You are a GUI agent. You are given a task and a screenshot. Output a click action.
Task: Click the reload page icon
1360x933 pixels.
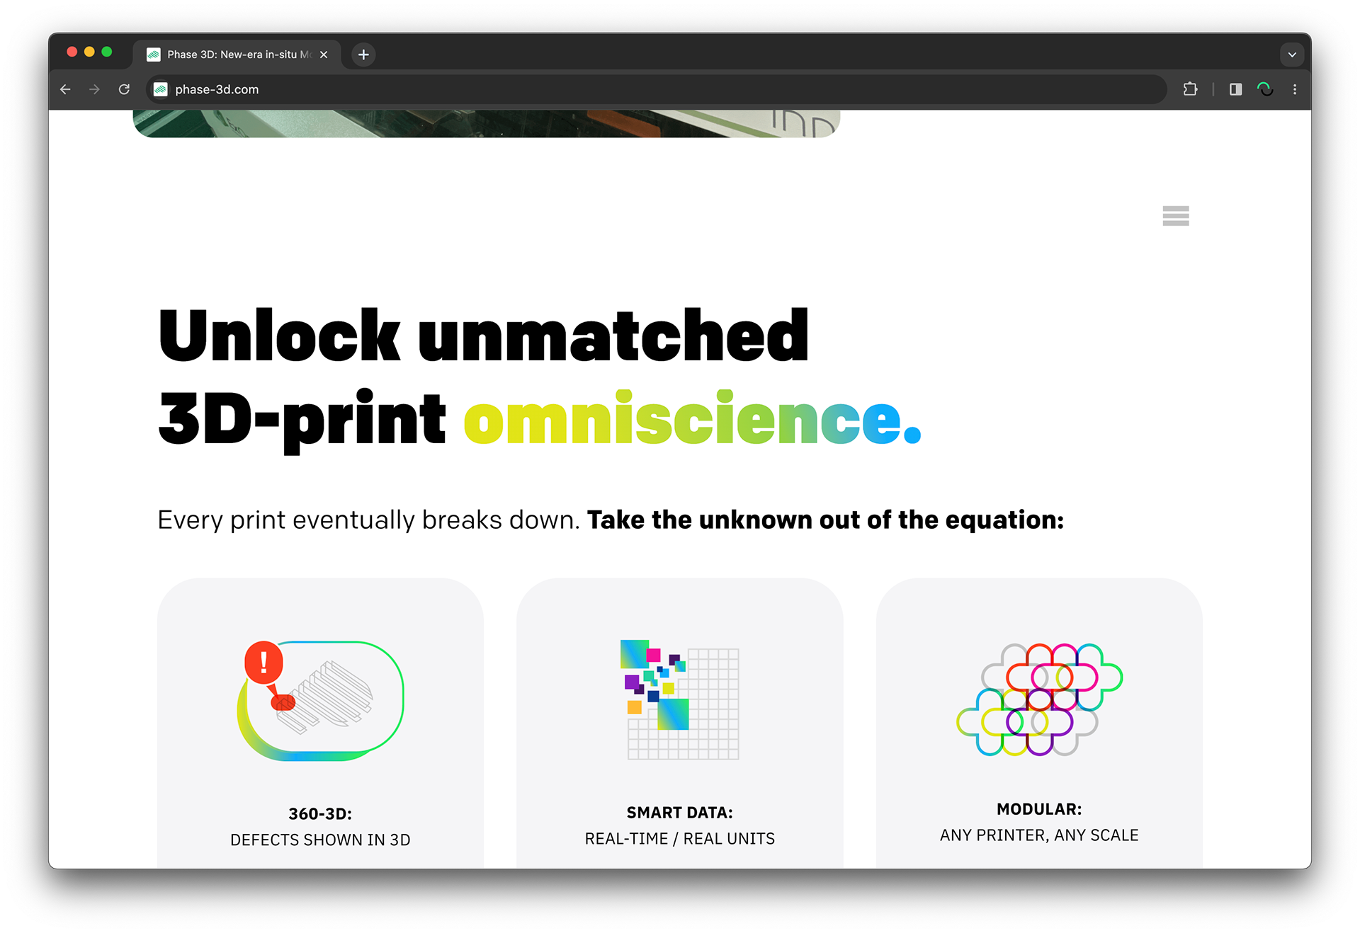click(x=125, y=89)
